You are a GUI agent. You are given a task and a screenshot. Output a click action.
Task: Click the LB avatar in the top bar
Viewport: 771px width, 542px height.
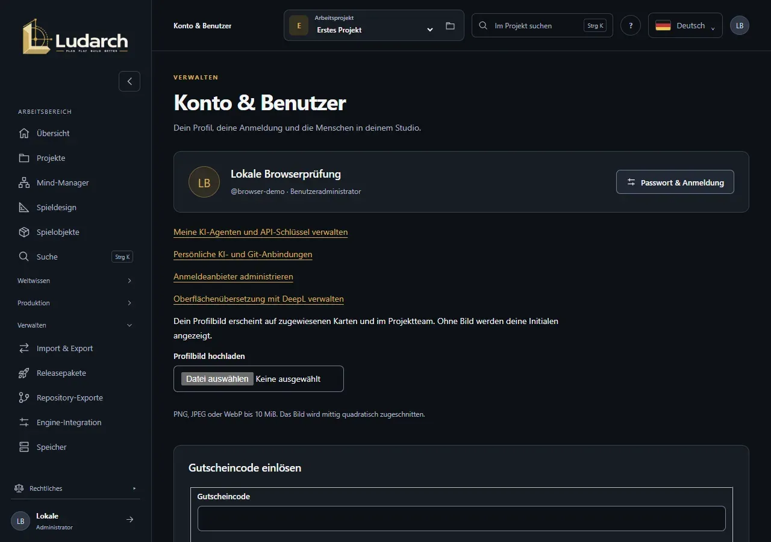[740, 25]
